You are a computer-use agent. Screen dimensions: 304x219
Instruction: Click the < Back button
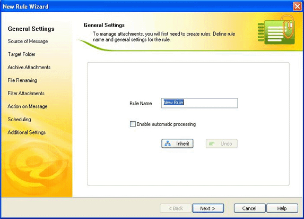click(176, 208)
